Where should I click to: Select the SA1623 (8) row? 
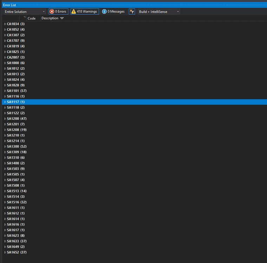[134, 236]
